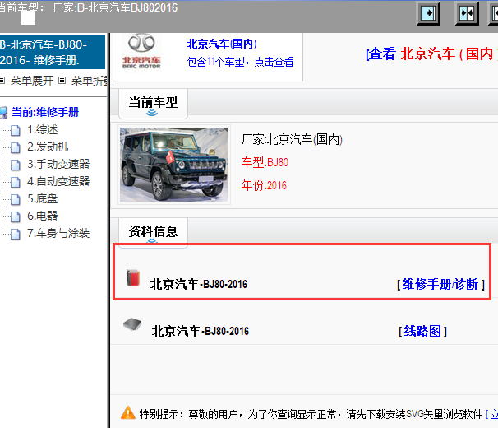Screen dimensions: 498x428
Task: Click the page icon next to 2.发动机
Action: point(16,147)
